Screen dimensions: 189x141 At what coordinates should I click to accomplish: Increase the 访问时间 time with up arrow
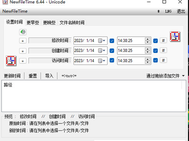pyautogui.click(x=148, y=59)
